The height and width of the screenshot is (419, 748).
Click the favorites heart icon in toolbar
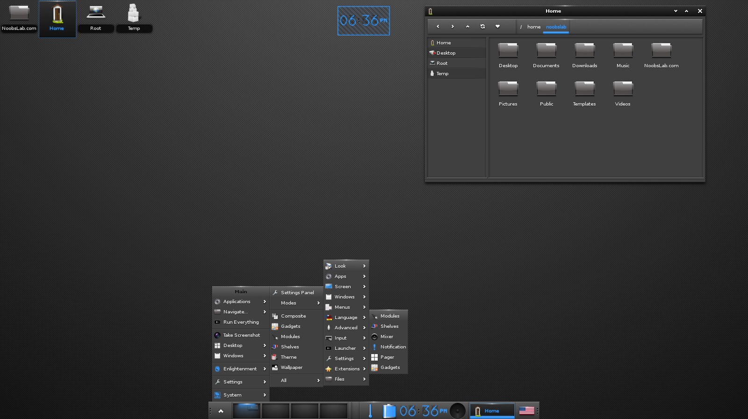(x=497, y=27)
